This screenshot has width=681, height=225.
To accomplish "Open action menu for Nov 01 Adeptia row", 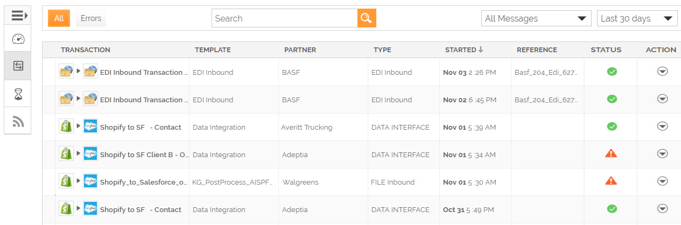I will (x=663, y=153).
